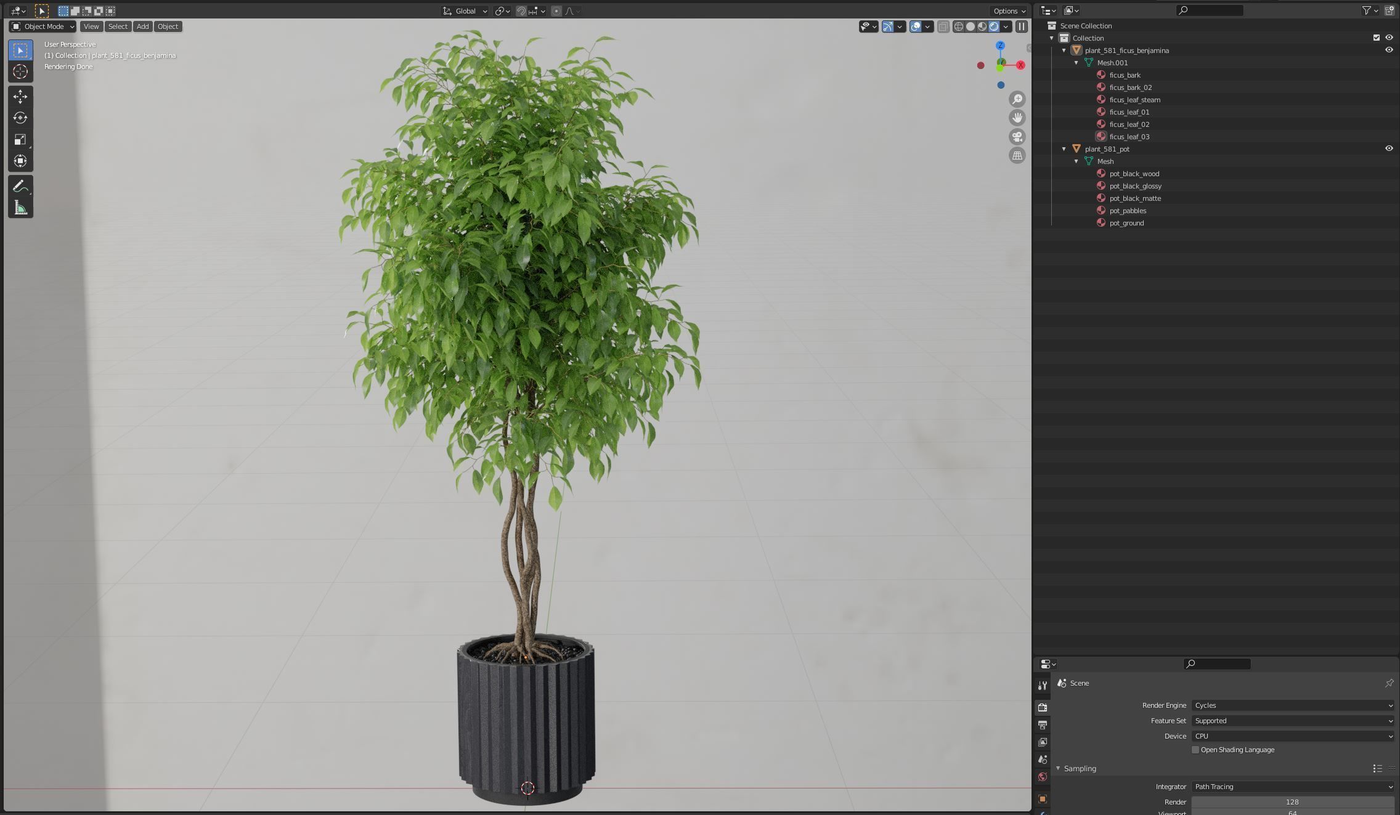Open the Select menu

[118, 26]
